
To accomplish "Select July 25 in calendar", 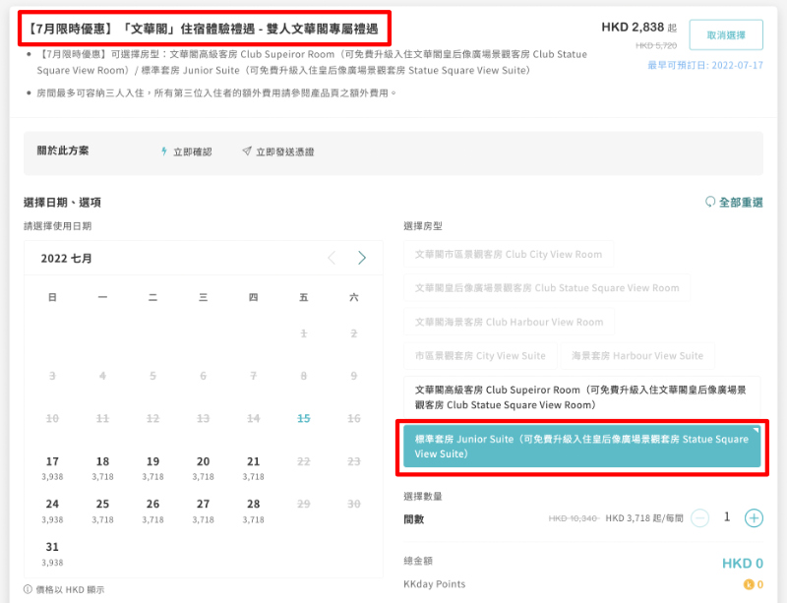I will coord(102,511).
